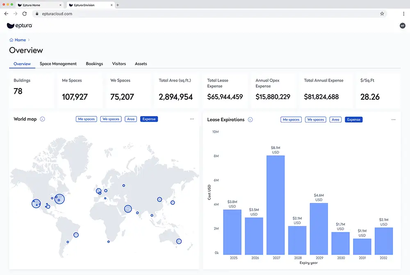Open the Chrome three-dot menu
Viewport: 410px width, 275px height.
point(403,14)
